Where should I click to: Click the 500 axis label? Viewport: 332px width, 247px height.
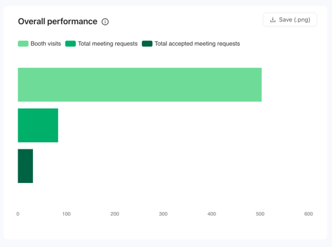[260, 214]
